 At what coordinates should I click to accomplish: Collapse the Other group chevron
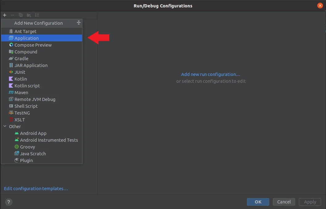5,126
